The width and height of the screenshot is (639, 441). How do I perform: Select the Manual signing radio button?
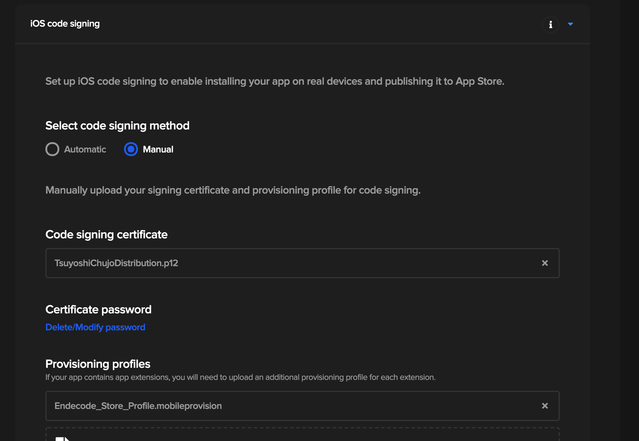click(x=131, y=149)
